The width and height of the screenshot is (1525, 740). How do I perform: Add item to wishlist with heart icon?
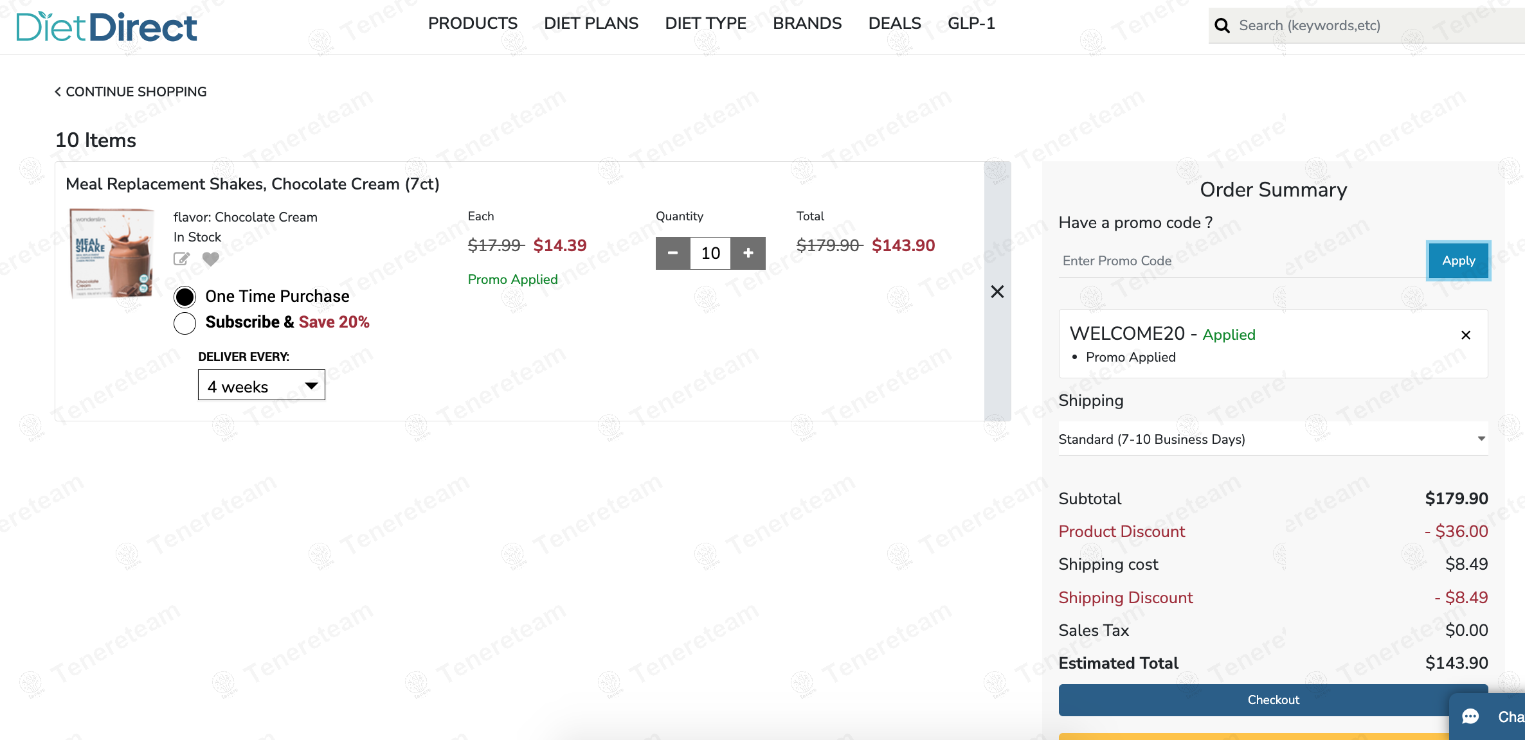tap(211, 259)
